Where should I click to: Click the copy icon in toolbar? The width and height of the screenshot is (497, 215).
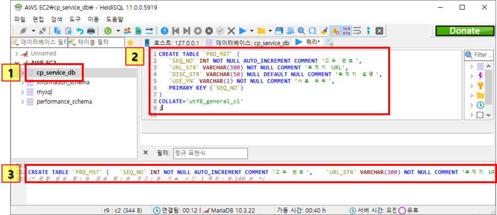tap(58, 31)
